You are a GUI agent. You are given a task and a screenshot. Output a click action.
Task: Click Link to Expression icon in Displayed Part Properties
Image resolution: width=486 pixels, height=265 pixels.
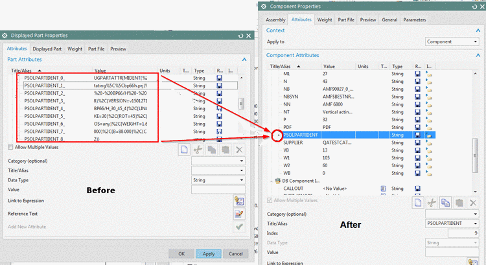[239, 201]
